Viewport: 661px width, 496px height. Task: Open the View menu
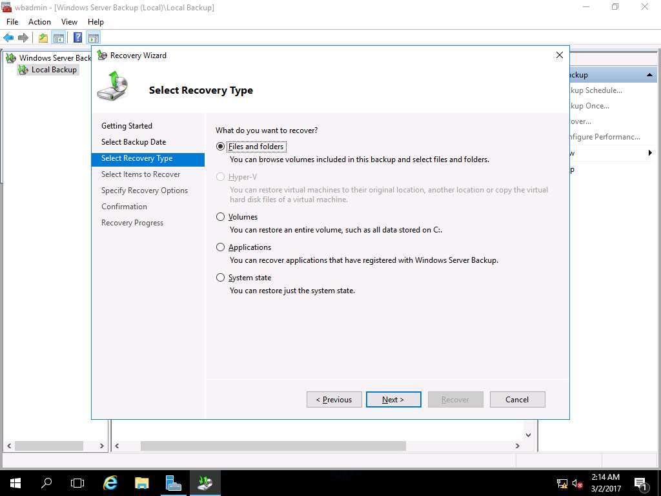click(x=69, y=22)
